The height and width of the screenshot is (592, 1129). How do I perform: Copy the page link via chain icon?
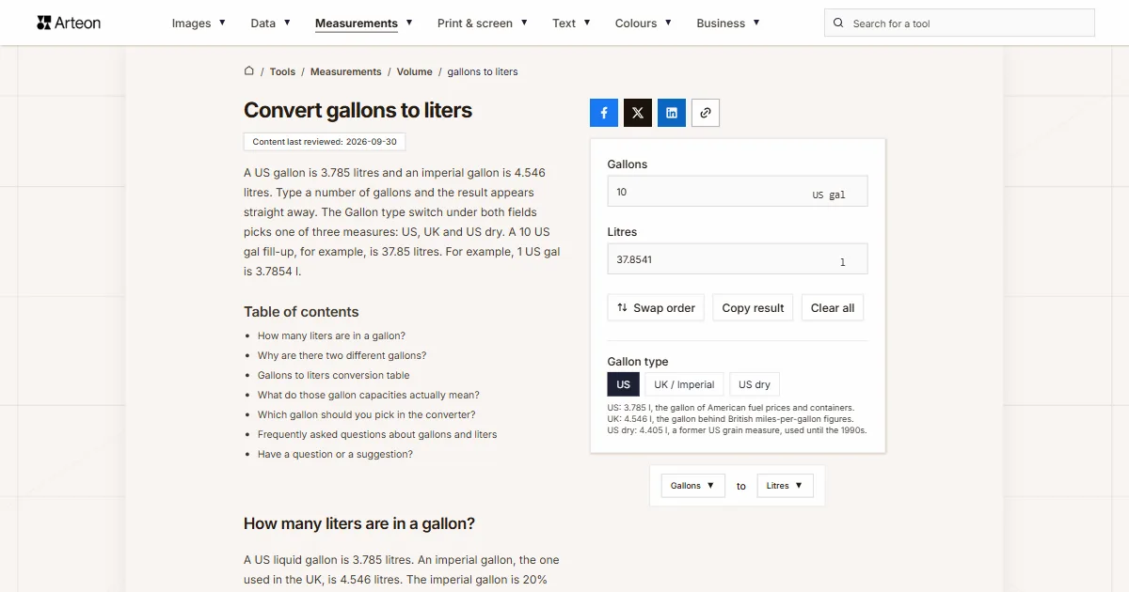706,113
